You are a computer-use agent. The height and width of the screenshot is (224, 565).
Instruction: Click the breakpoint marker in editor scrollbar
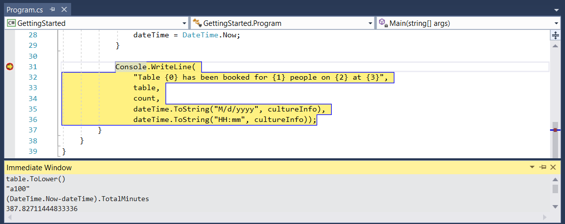(x=555, y=130)
